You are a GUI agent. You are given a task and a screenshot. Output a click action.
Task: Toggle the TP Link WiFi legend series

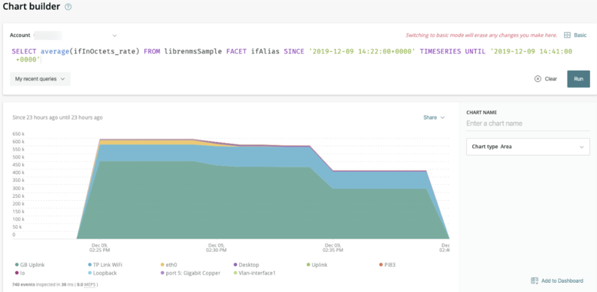[x=105, y=264]
